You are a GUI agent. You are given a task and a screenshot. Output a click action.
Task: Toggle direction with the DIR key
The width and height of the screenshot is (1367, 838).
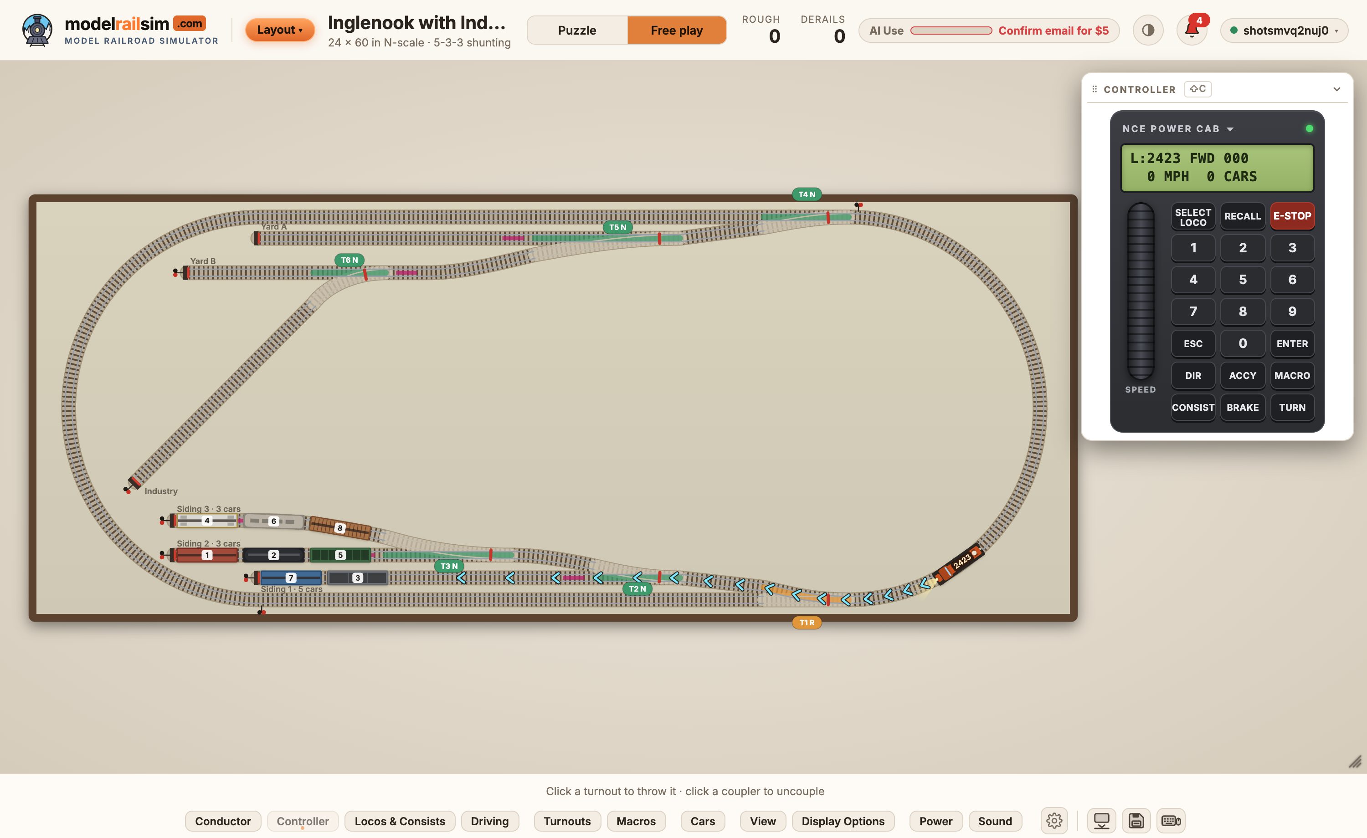click(1193, 375)
